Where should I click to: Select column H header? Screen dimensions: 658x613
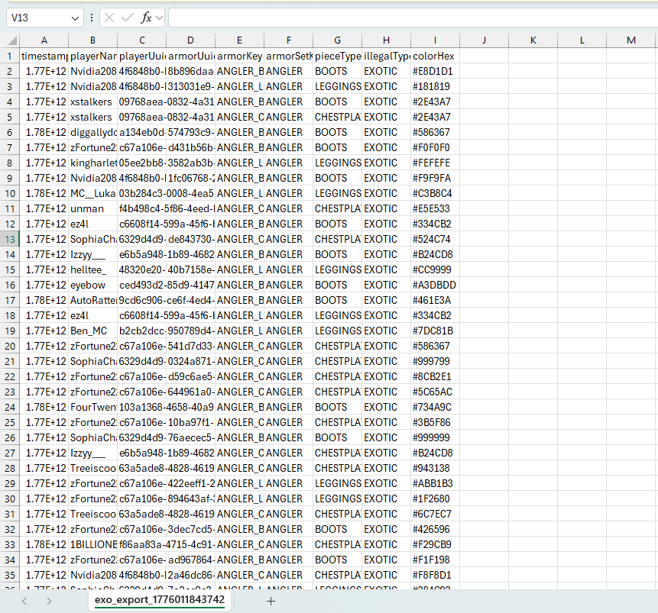click(x=386, y=40)
